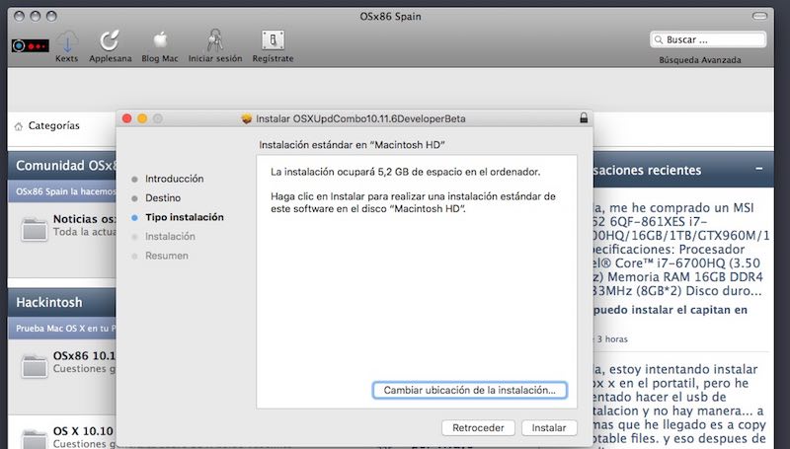Select the Resumen step in sidebar

[x=167, y=256]
